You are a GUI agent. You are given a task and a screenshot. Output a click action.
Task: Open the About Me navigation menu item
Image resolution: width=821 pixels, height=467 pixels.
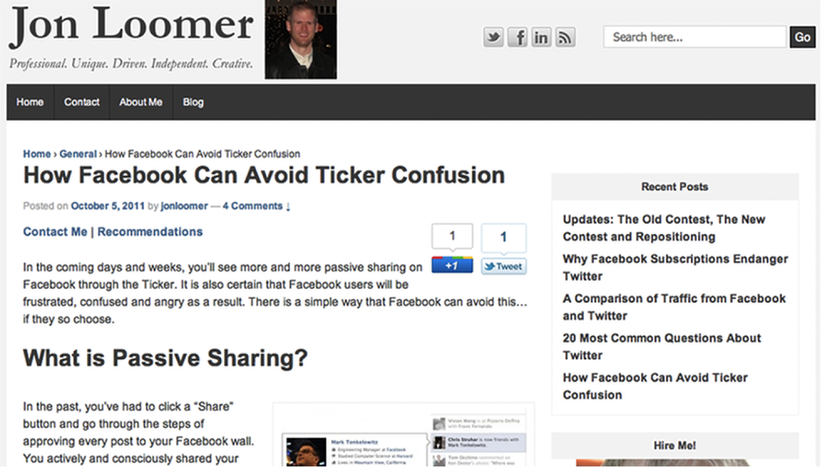pyautogui.click(x=141, y=102)
